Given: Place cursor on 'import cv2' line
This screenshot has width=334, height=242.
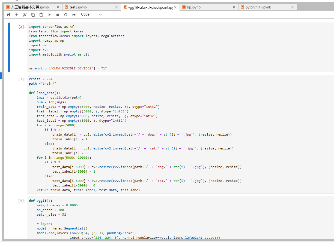Looking at the screenshot, I should [x=39, y=50].
